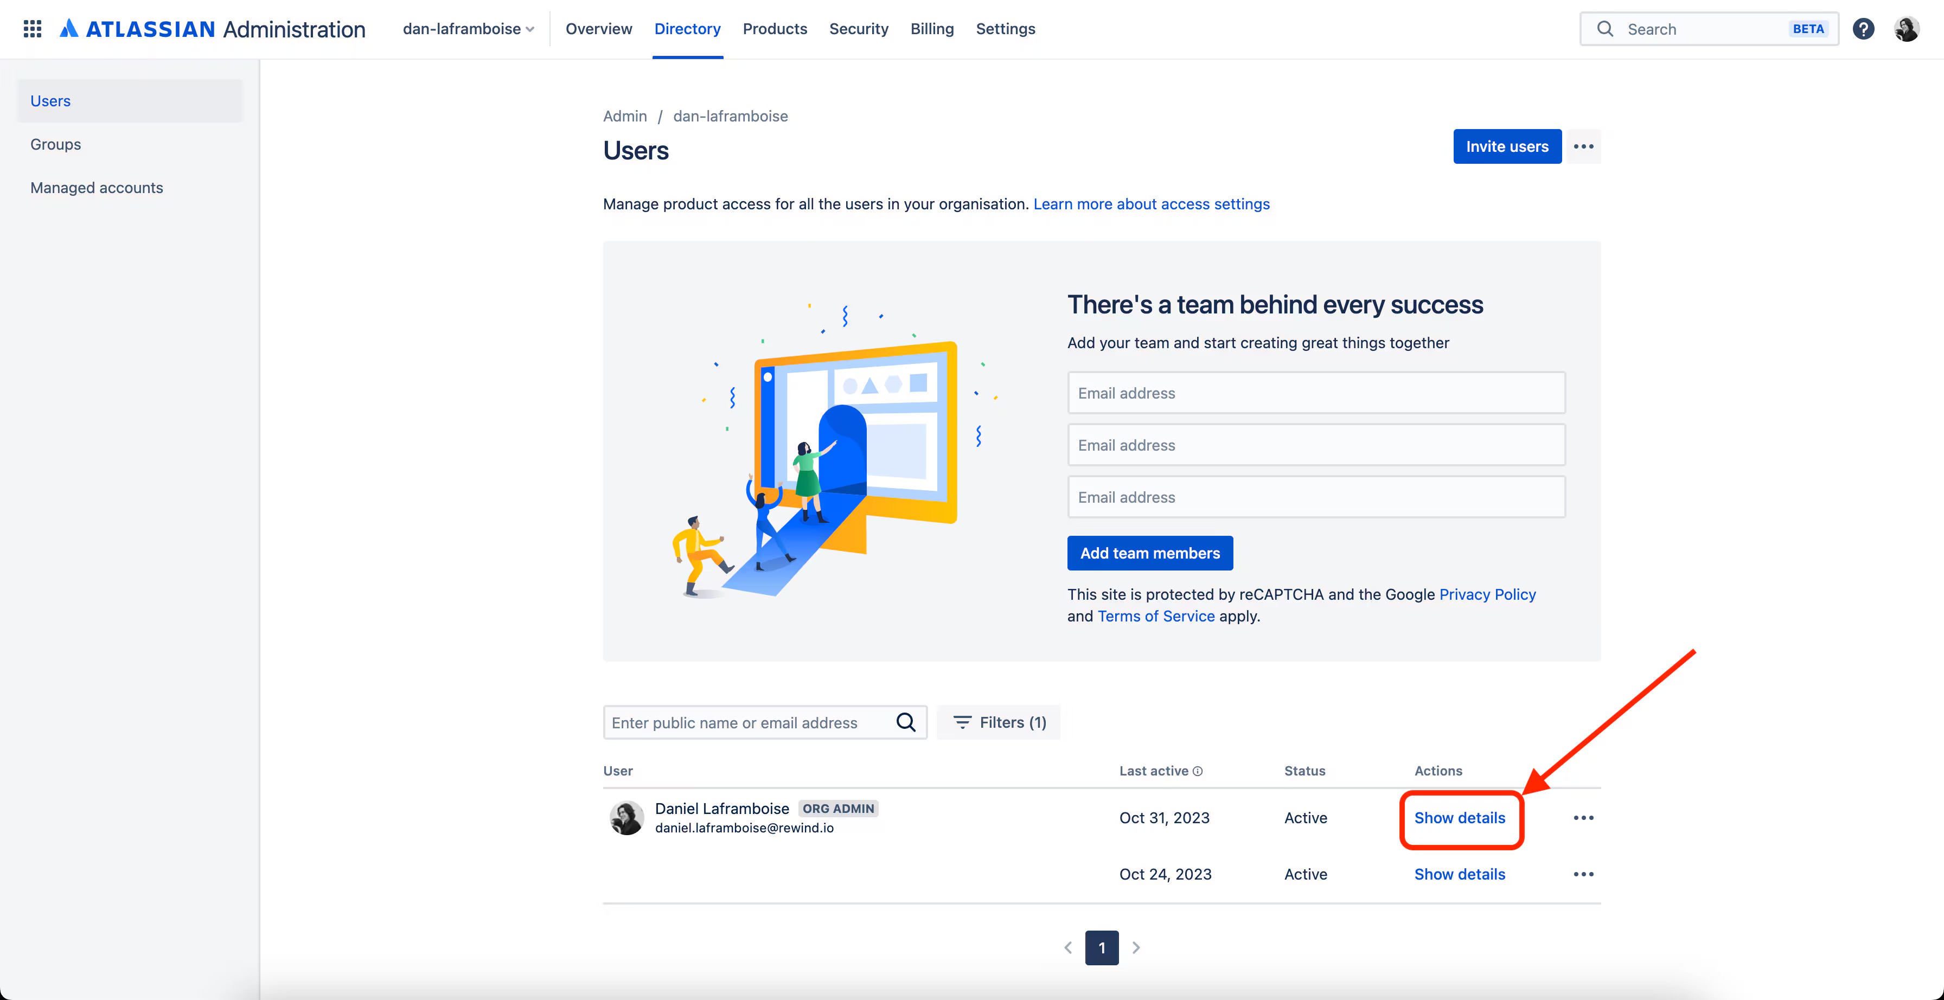
Task: Click the Status column header
Action: tap(1305, 771)
